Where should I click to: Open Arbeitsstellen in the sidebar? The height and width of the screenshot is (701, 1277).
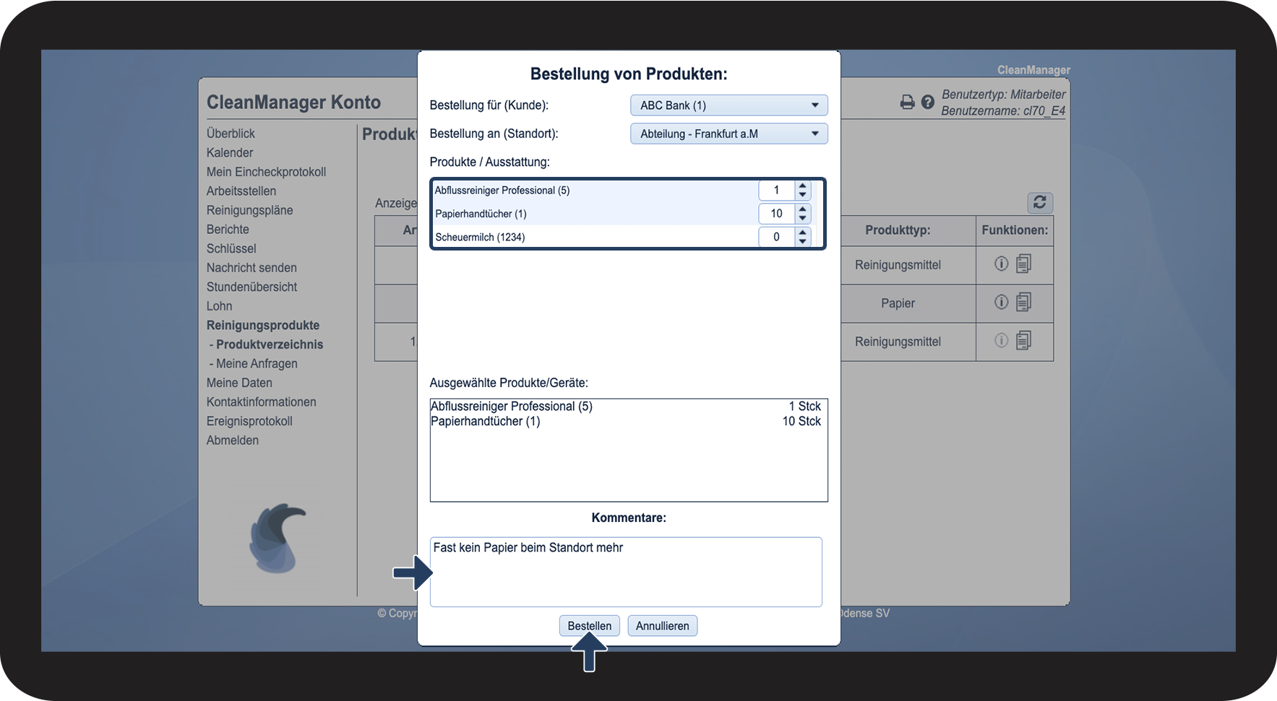tap(241, 191)
